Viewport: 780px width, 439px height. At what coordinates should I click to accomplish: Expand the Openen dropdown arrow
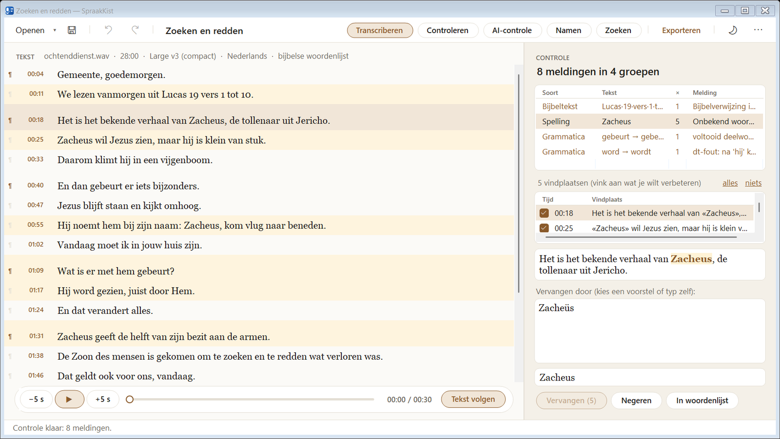pyautogui.click(x=55, y=30)
